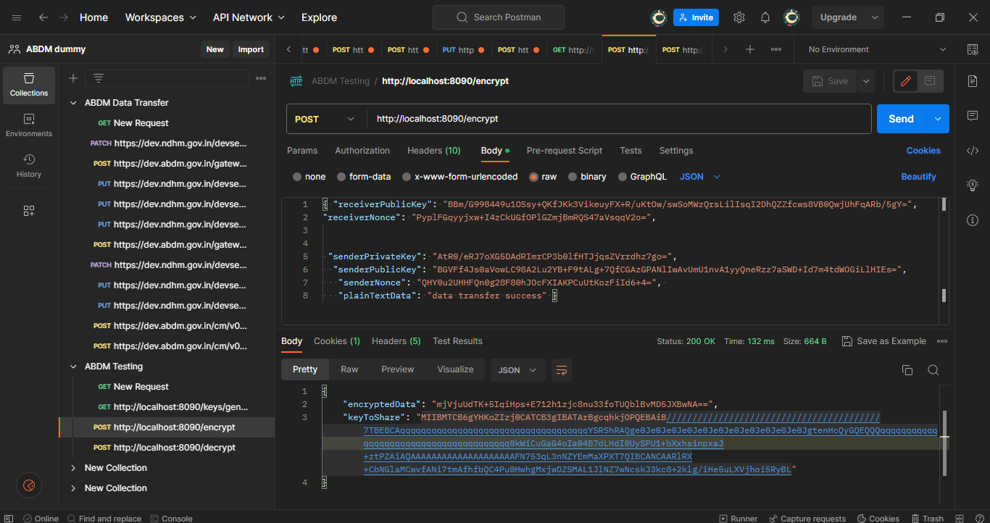Switch response view to Raw
The image size is (990, 523).
(x=349, y=369)
